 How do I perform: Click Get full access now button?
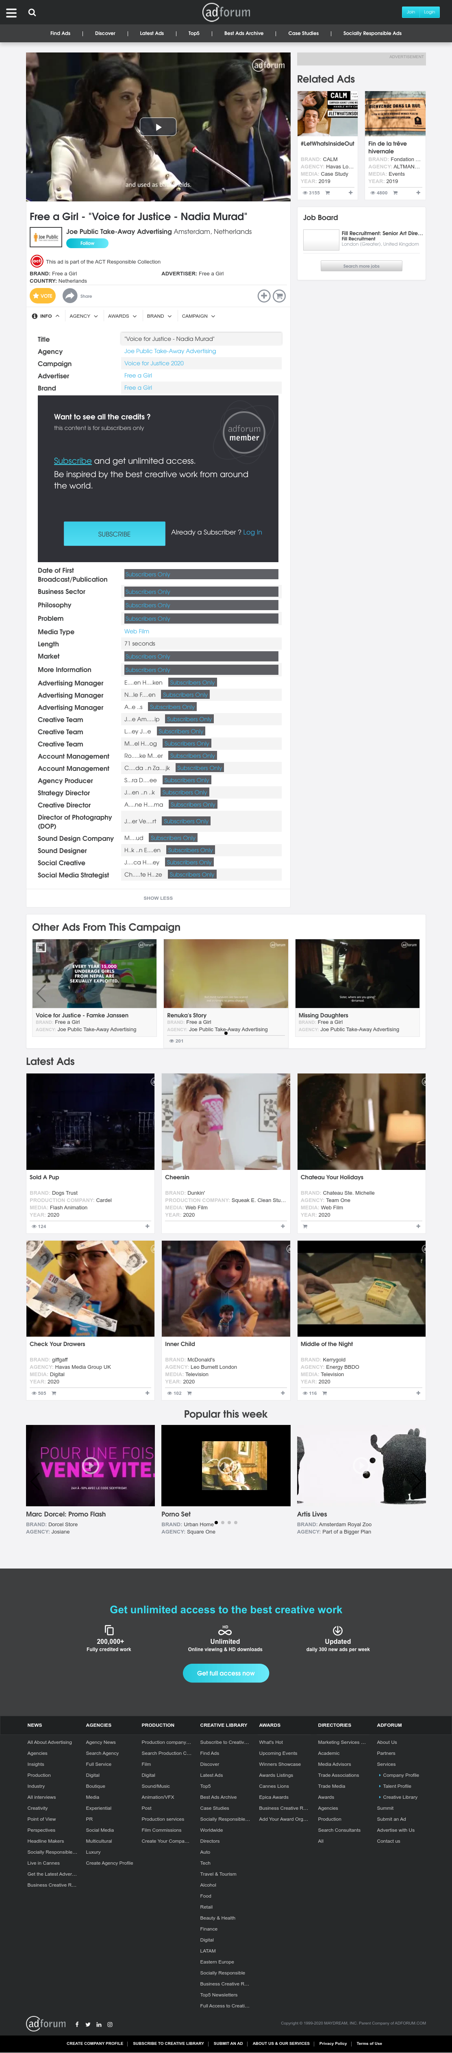pyautogui.click(x=226, y=1673)
